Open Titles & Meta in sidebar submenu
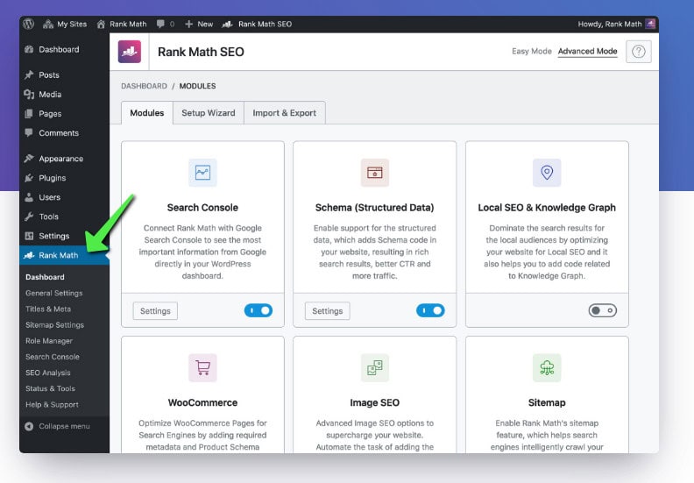 [x=48, y=309]
